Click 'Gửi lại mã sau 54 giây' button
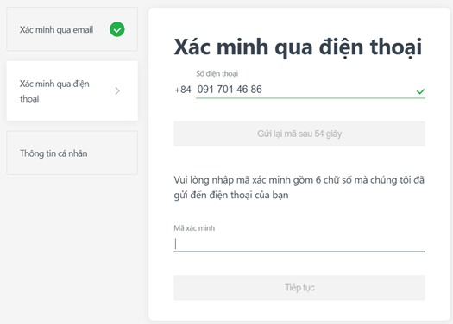453x324 pixels. pos(299,134)
